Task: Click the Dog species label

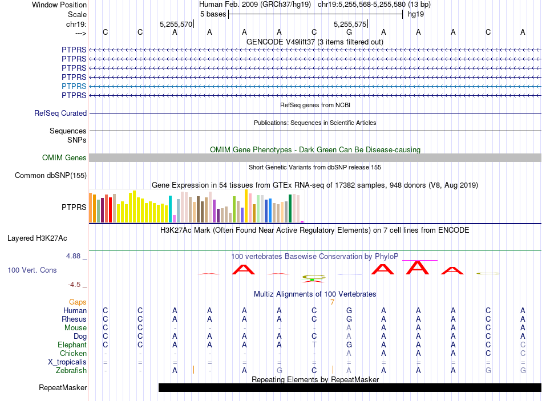Action: point(80,336)
